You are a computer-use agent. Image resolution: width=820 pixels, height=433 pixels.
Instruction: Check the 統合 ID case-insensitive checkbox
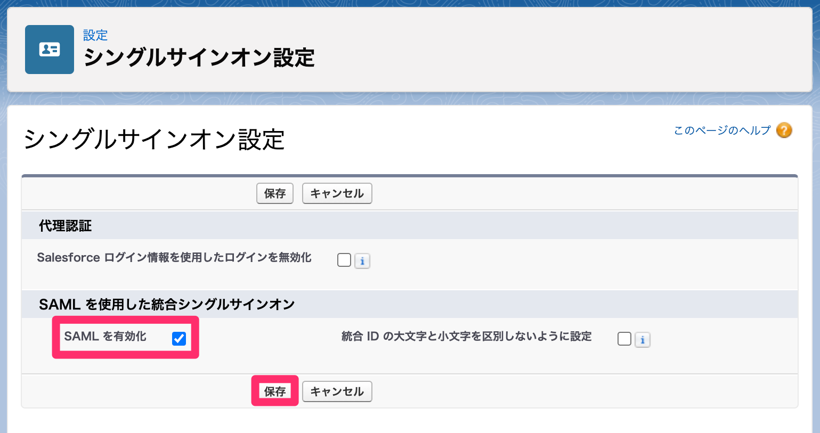[x=624, y=339]
